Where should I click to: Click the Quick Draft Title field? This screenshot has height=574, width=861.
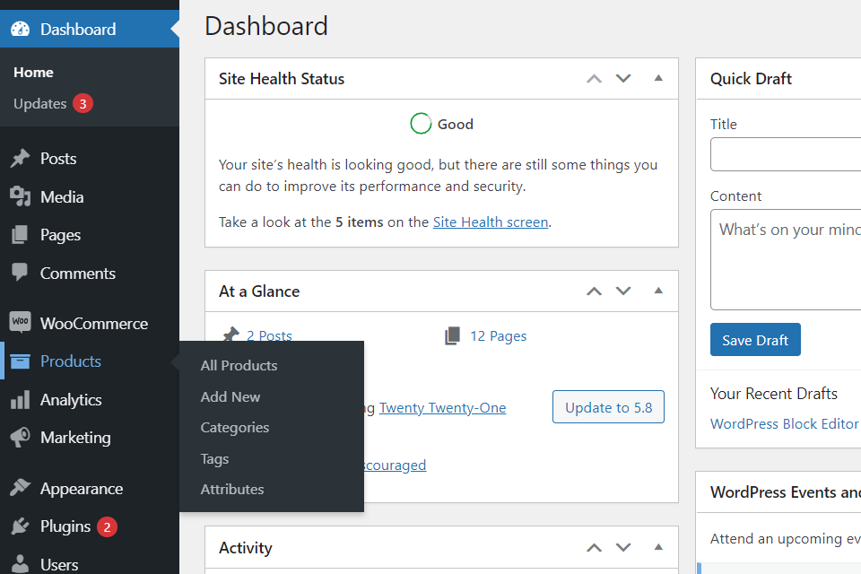786,154
